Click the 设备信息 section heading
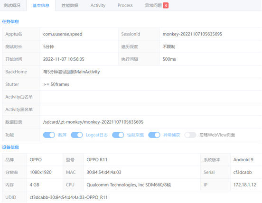This screenshot has height=203, width=262. (x=10, y=147)
